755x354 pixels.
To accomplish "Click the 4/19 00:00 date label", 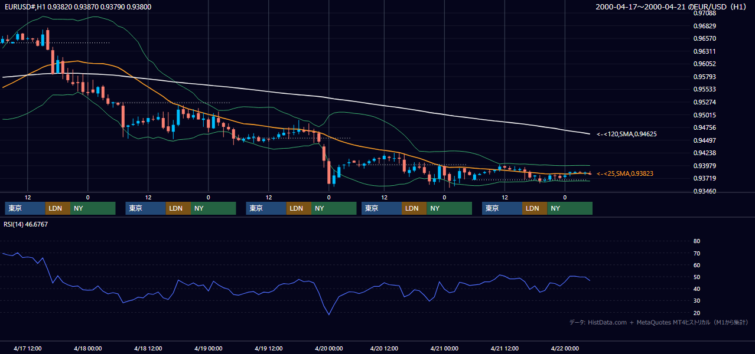I will [208, 348].
